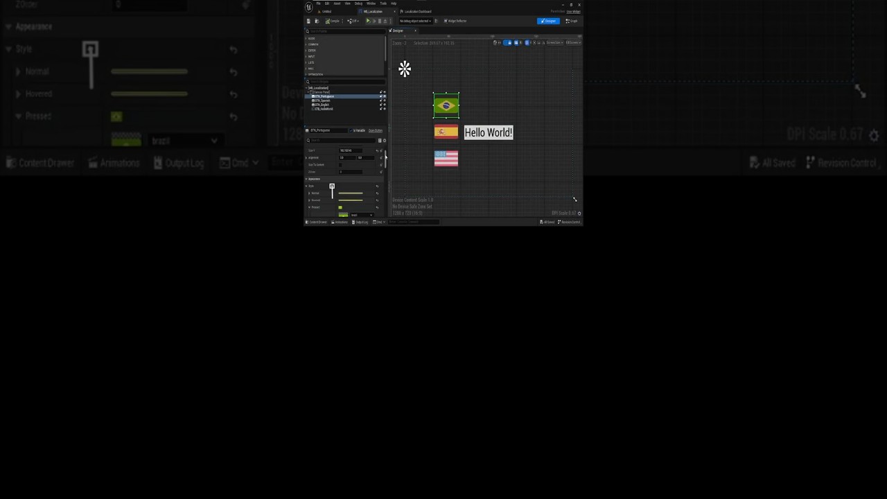Select the Hello World! text block
887x499 pixels.
coord(489,132)
